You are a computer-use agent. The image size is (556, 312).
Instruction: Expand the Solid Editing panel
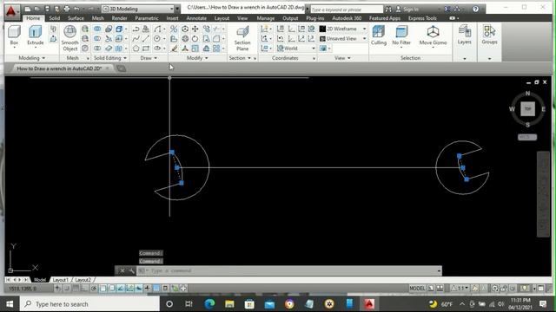click(110, 58)
